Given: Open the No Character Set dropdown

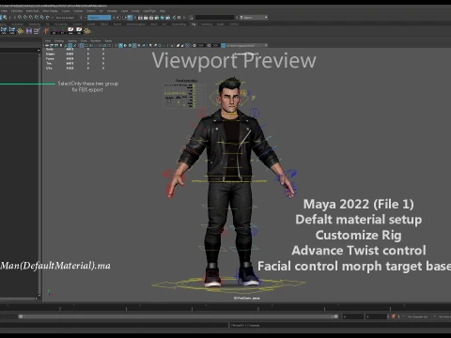Looking at the screenshot, I should click(x=416, y=316).
